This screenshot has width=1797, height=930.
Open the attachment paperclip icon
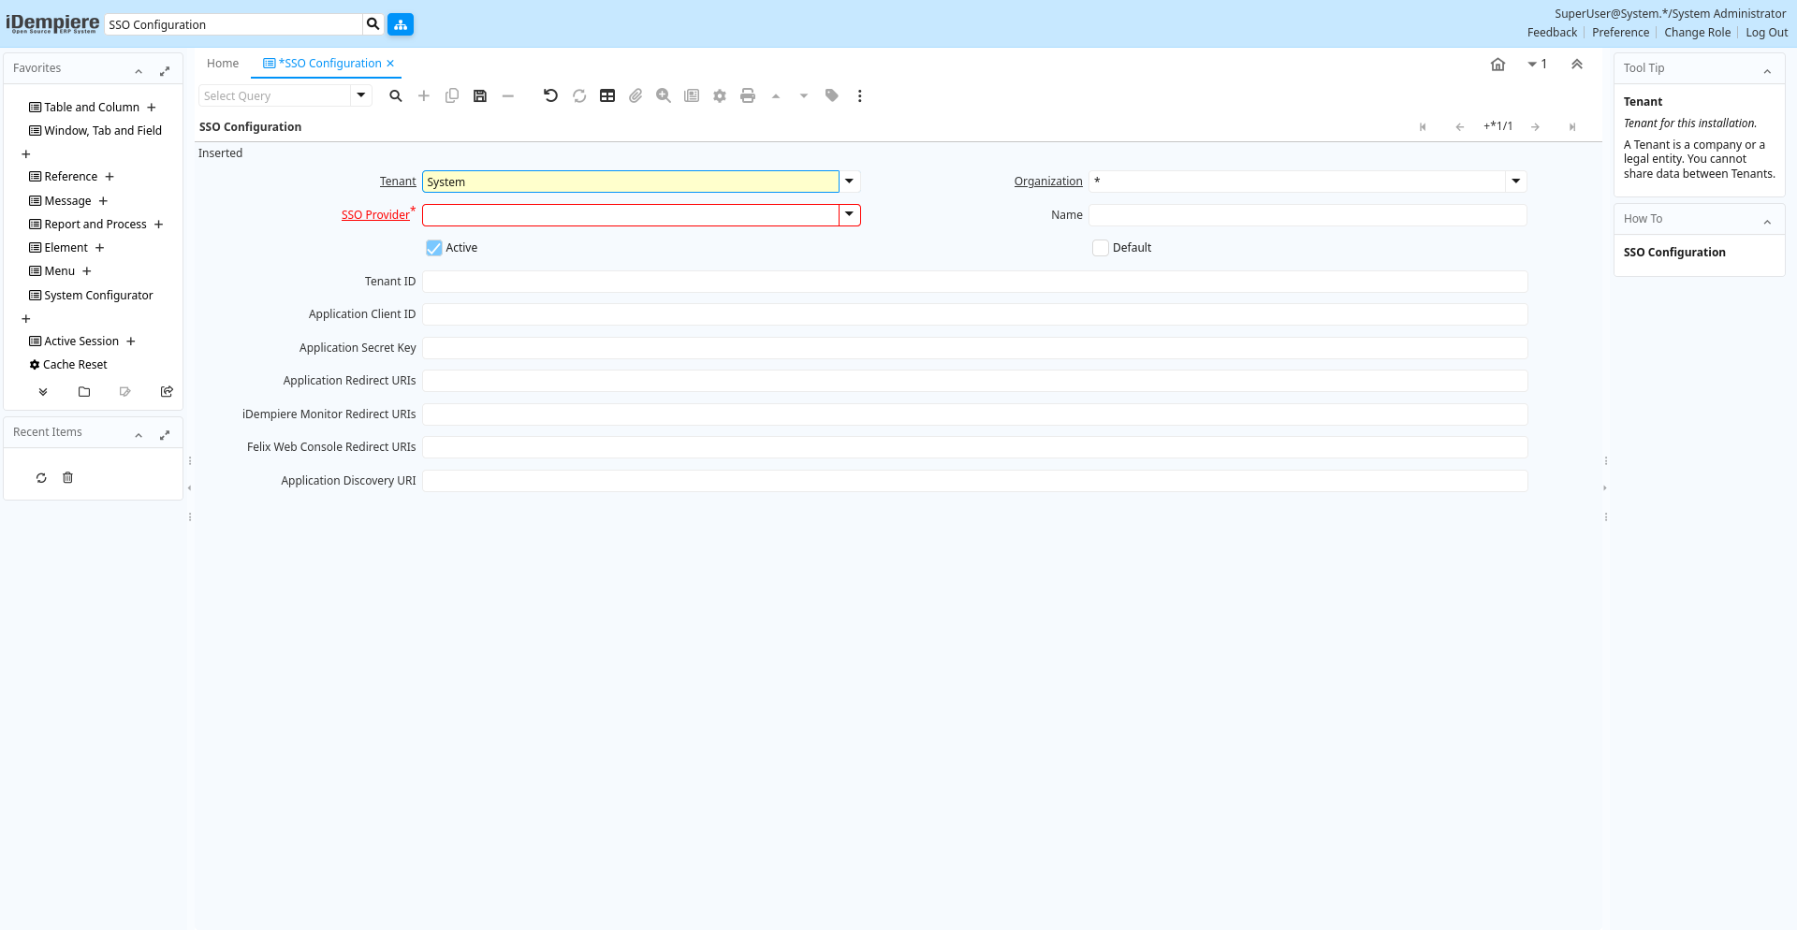point(636,96)
